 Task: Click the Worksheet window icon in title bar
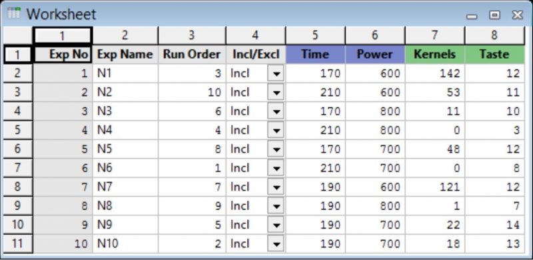point(14,13)
